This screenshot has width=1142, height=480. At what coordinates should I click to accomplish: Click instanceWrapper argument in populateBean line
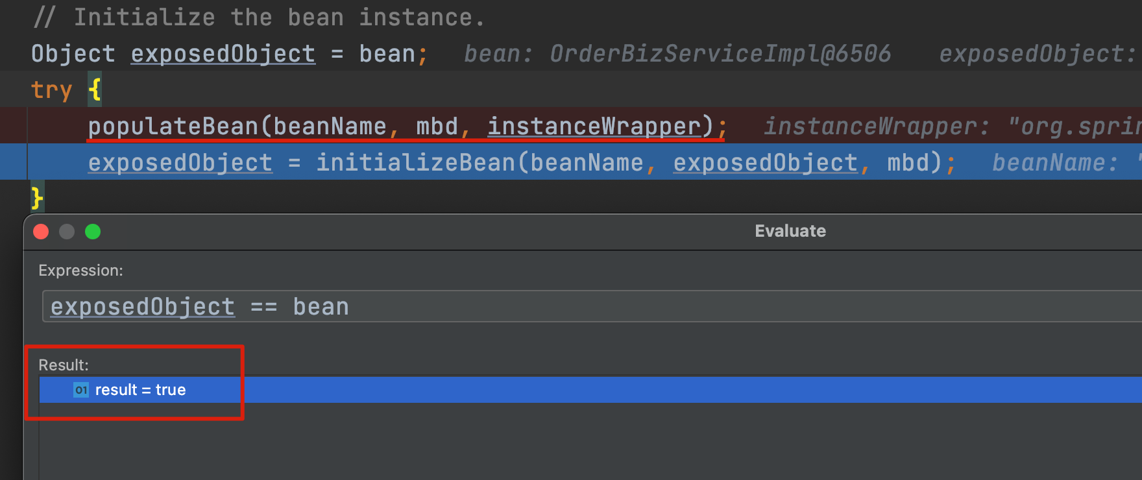594,126
